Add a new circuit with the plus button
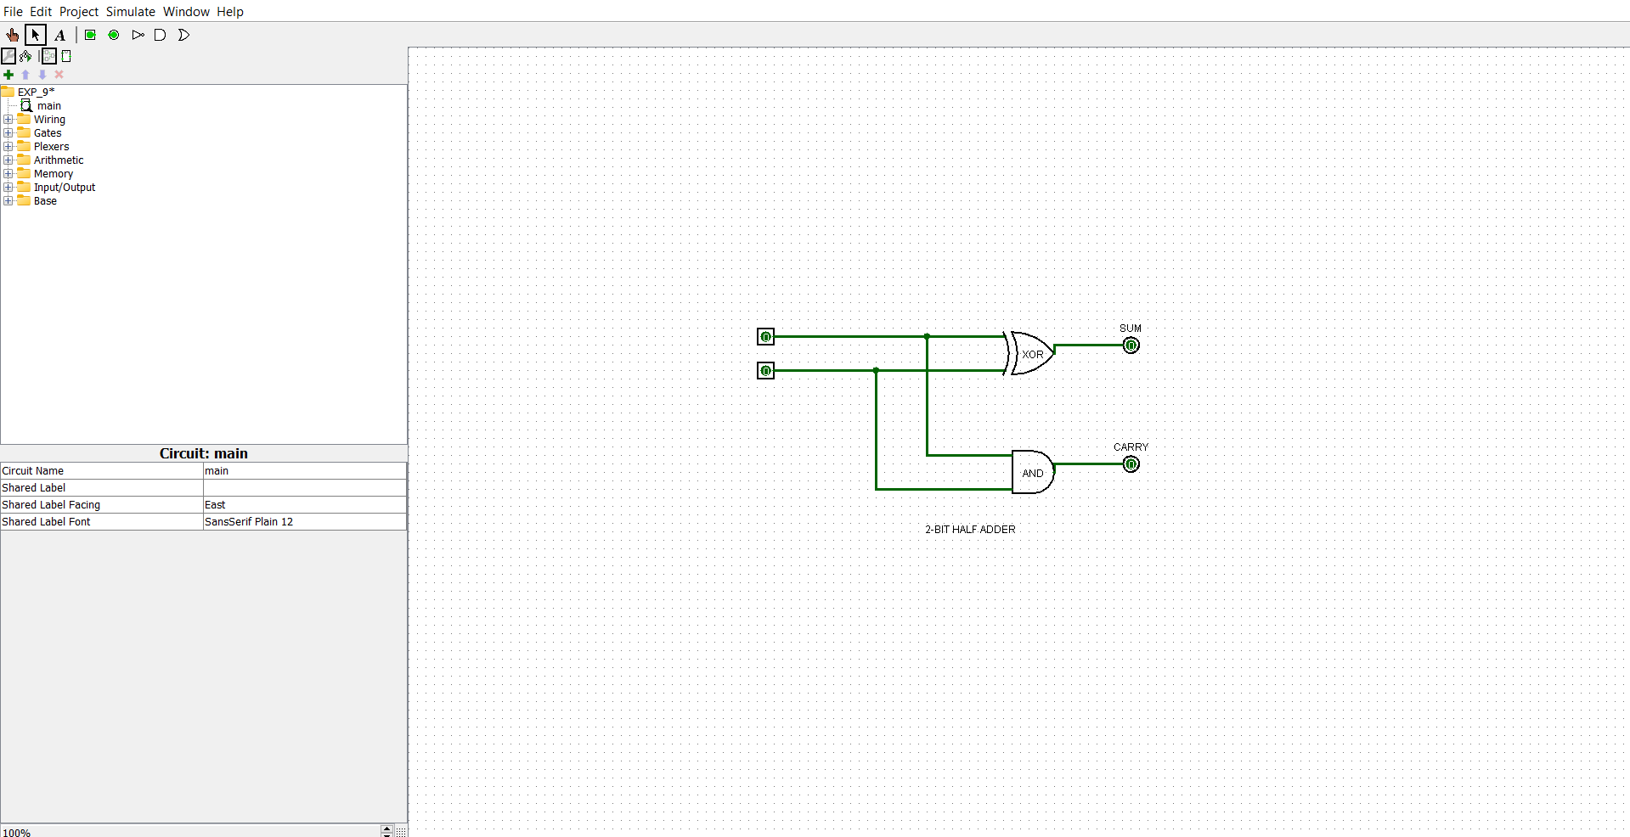 [x=8, y=75]
